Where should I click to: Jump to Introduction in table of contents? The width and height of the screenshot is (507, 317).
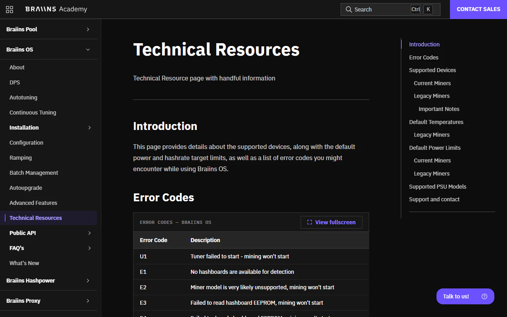[424, 44]
